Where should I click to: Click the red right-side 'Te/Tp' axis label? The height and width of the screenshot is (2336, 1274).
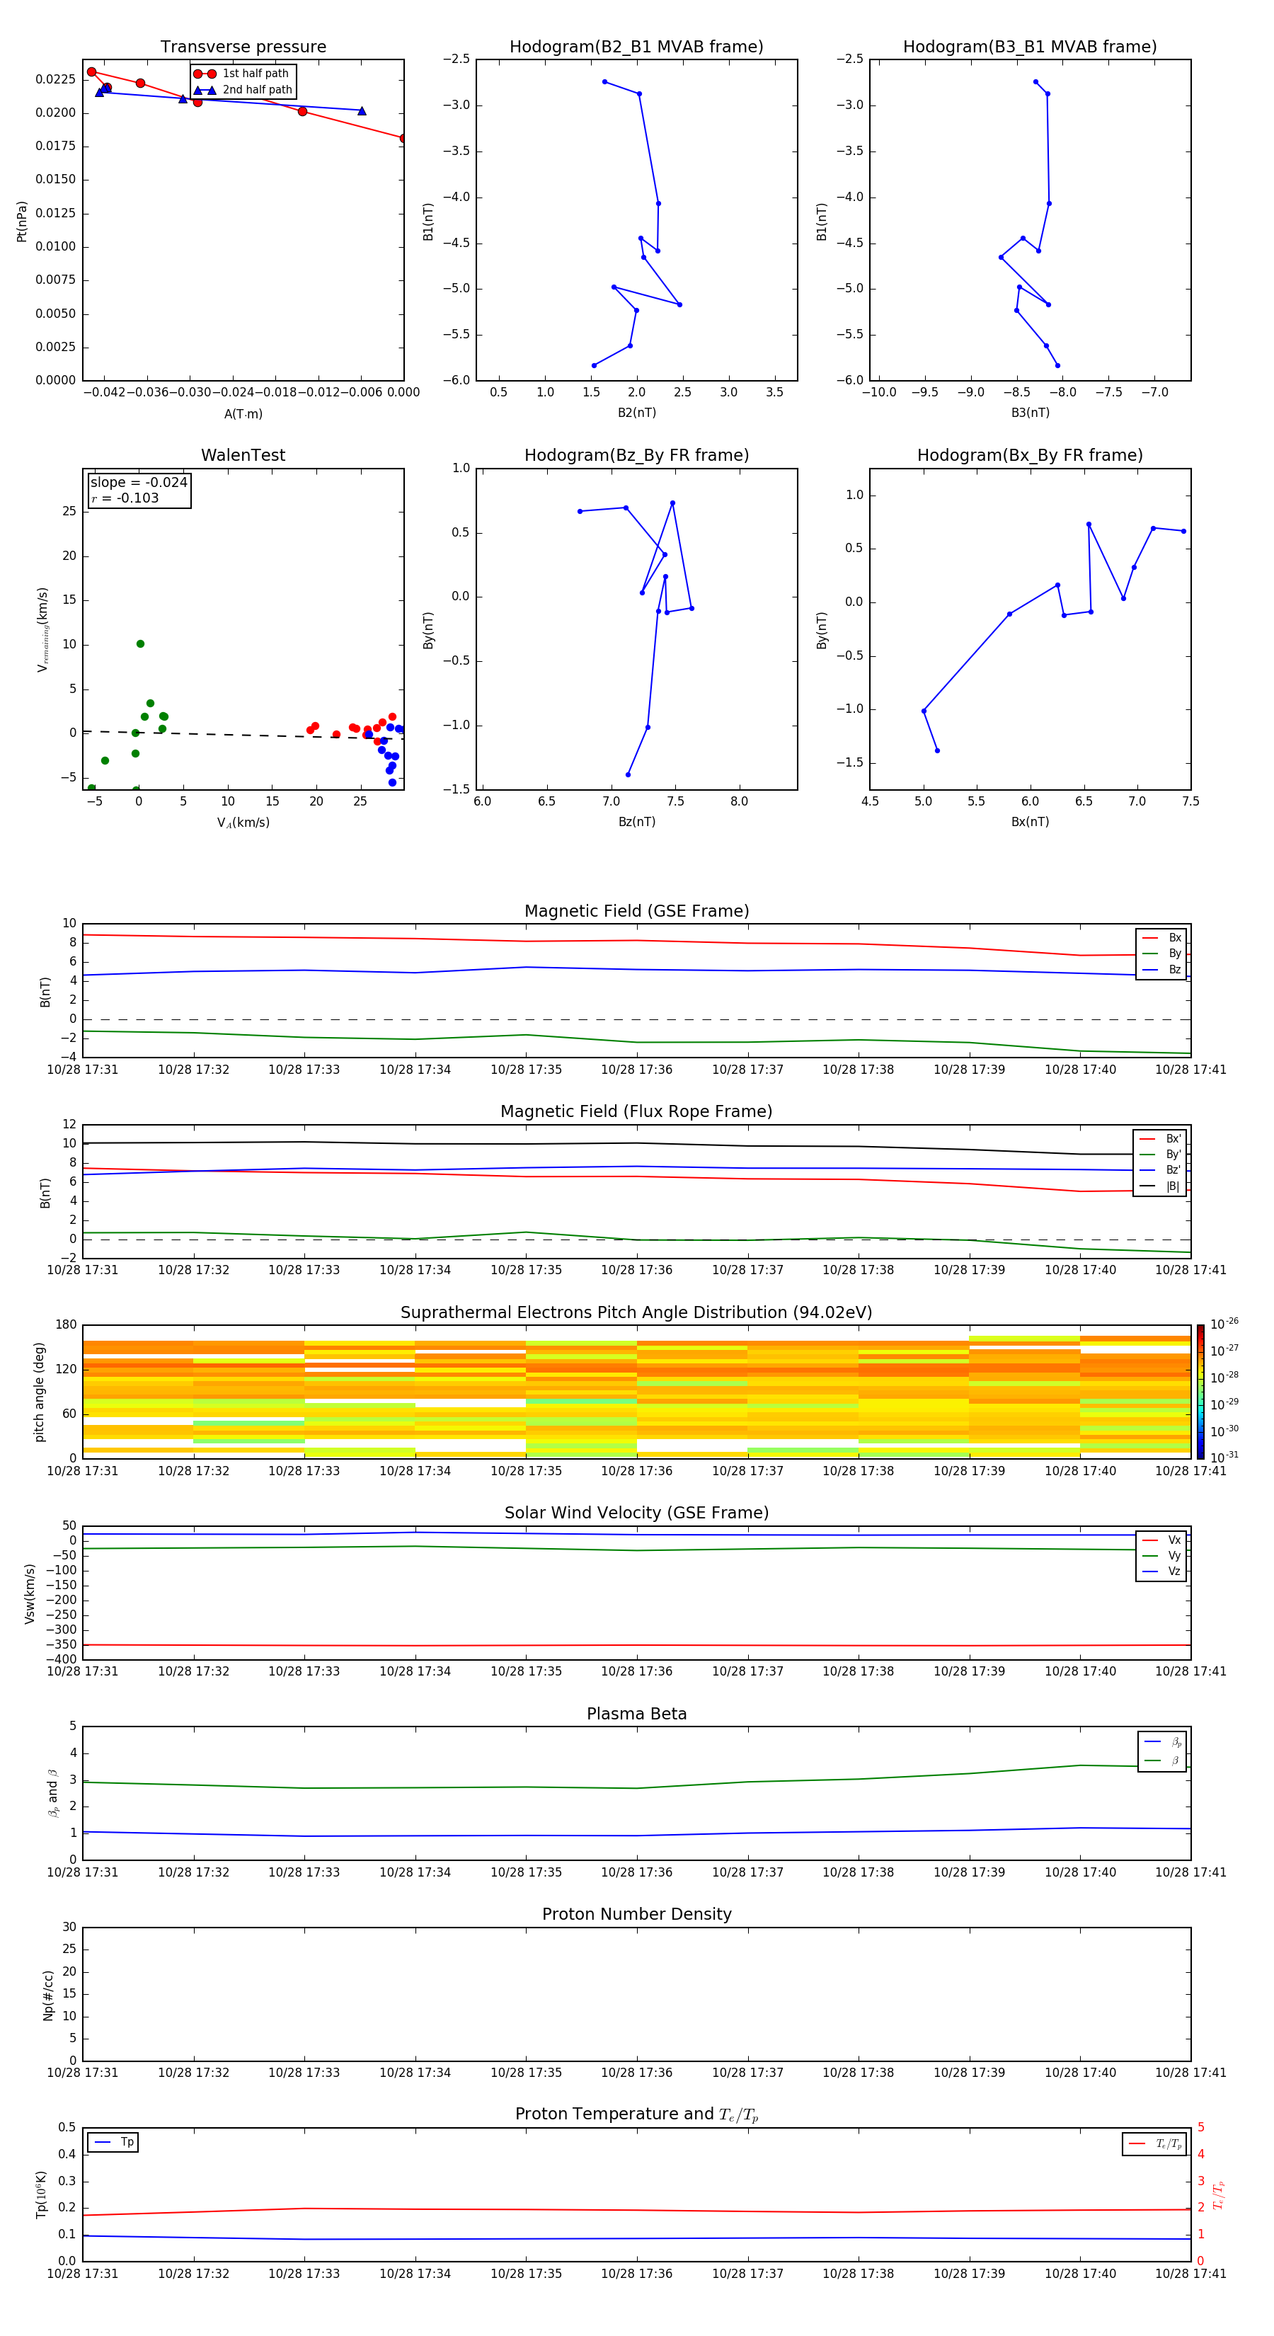[1219, 2194]
